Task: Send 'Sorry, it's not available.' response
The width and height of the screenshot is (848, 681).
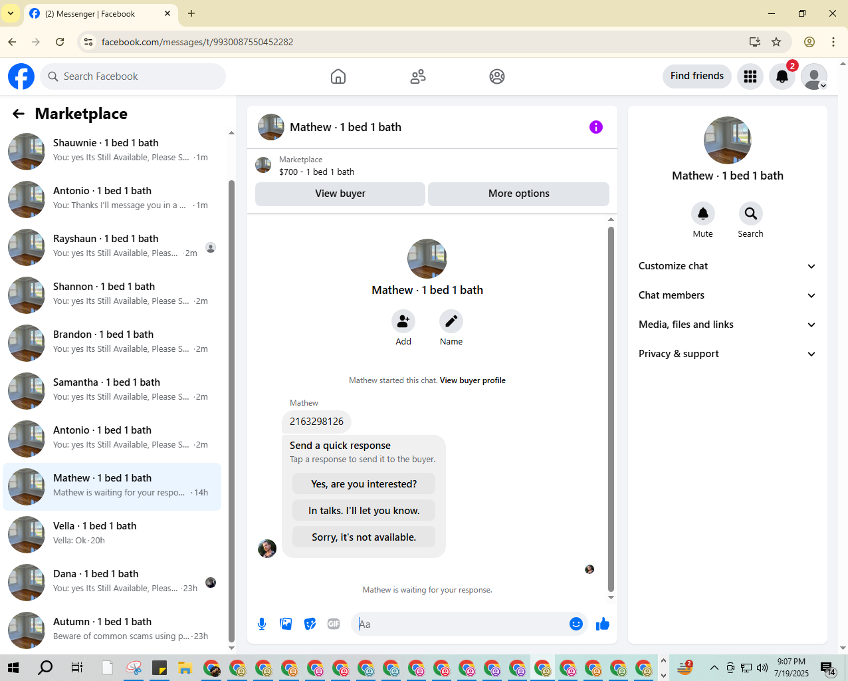Action: [x=364, y=537]
